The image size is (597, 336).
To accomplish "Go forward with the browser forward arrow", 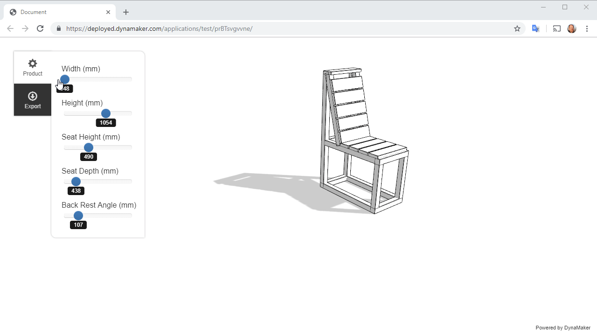I will [x=25, y=28].
